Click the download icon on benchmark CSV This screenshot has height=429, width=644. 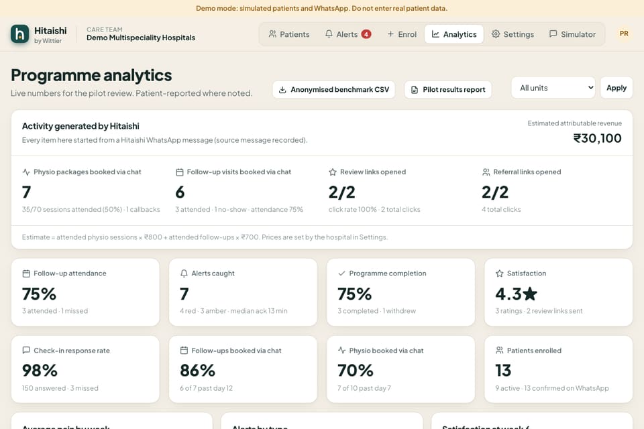tap(282, 90)
